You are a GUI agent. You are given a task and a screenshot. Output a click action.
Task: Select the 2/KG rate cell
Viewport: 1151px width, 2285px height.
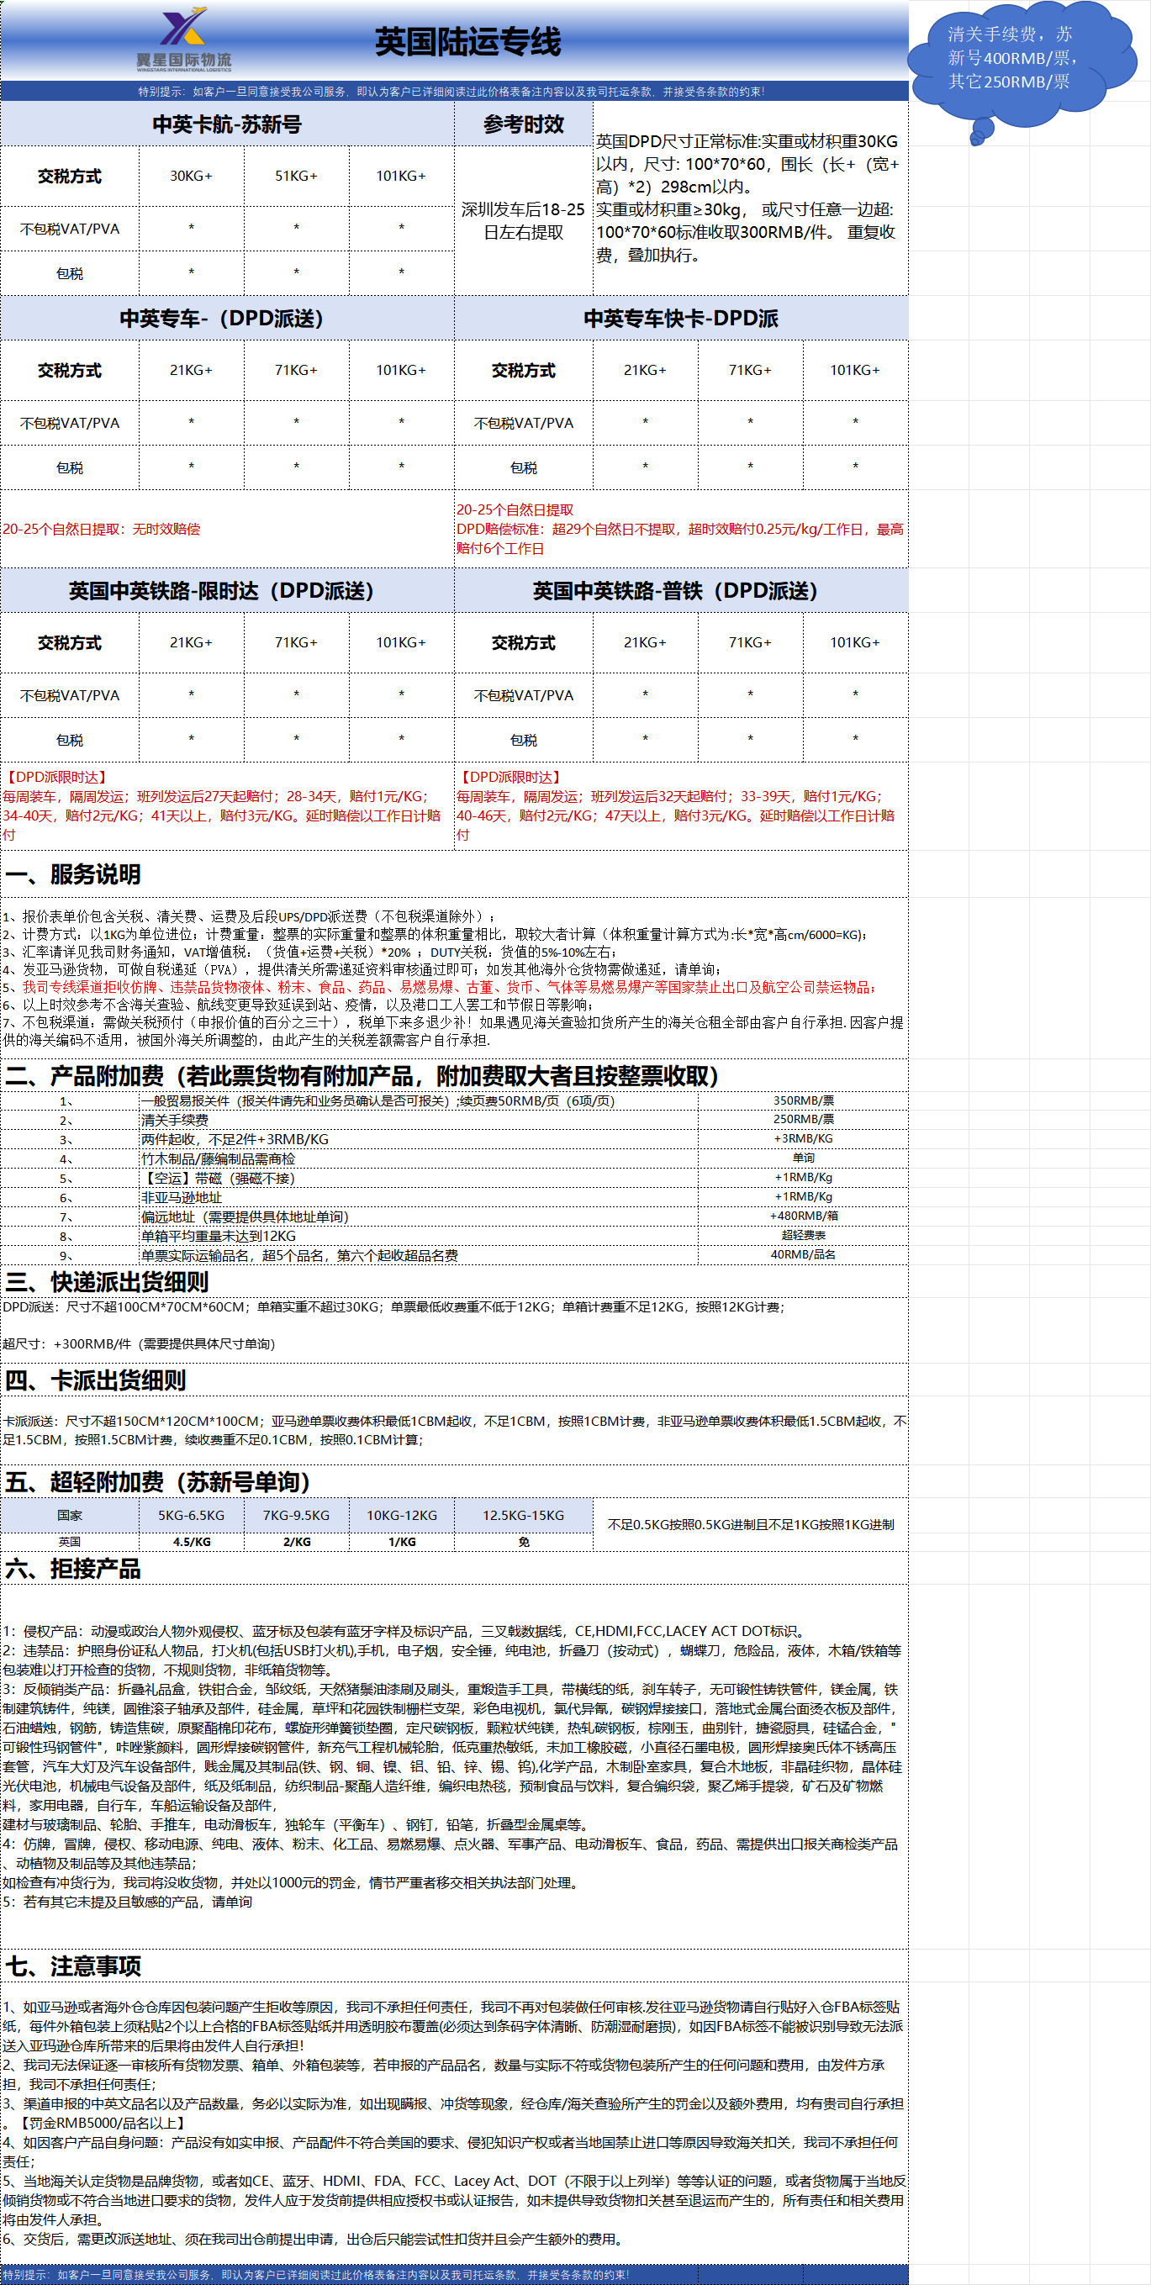(297, 1543)
